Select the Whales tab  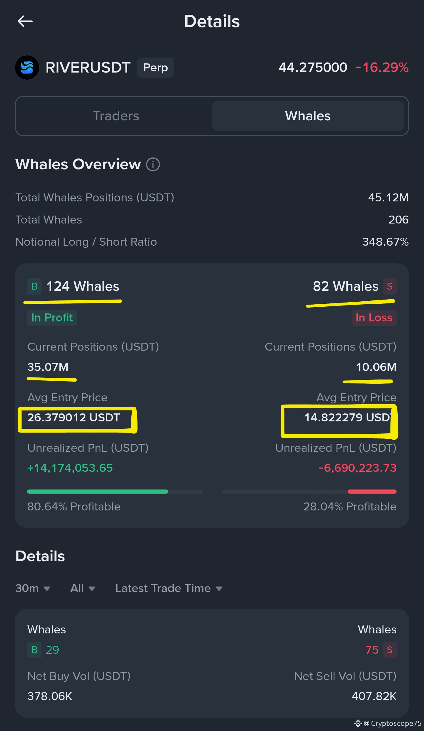pos(308,116)
